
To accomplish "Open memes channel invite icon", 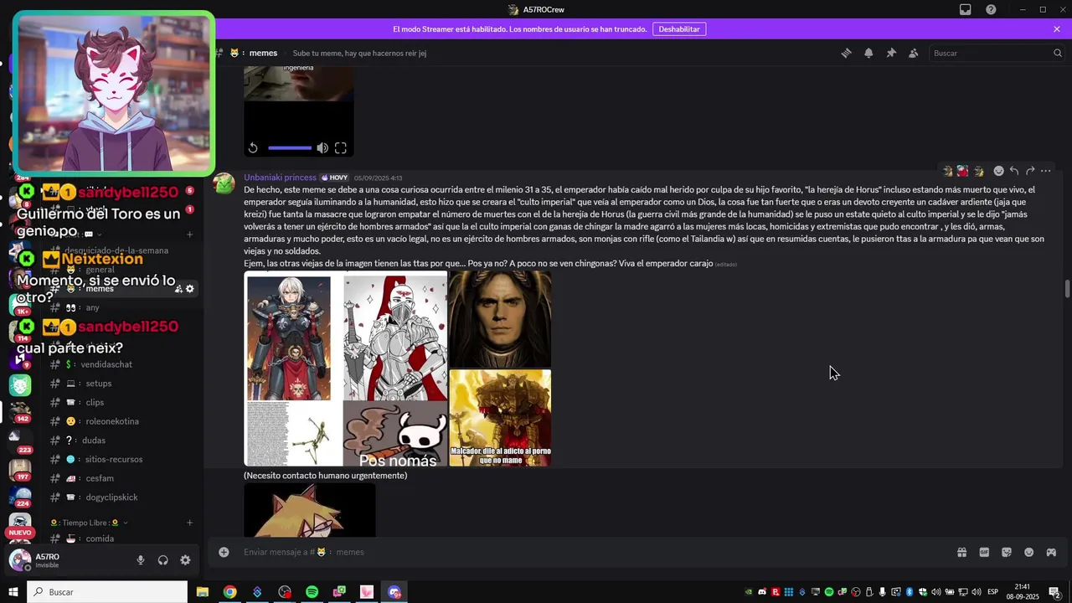I will coord(178,289).
